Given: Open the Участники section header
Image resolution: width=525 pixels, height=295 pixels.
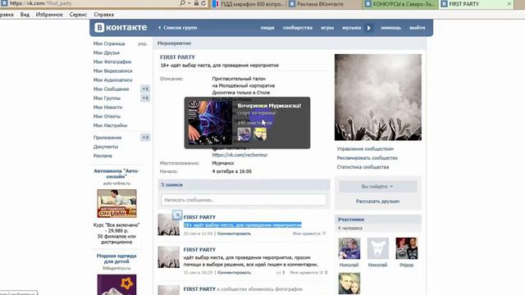Looking at the screenshot, I should click(x=378, y=220).
